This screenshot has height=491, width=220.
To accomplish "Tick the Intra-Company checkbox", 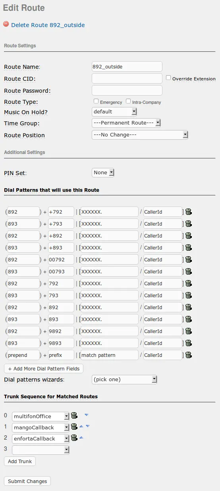I will (x=128, y=101).
